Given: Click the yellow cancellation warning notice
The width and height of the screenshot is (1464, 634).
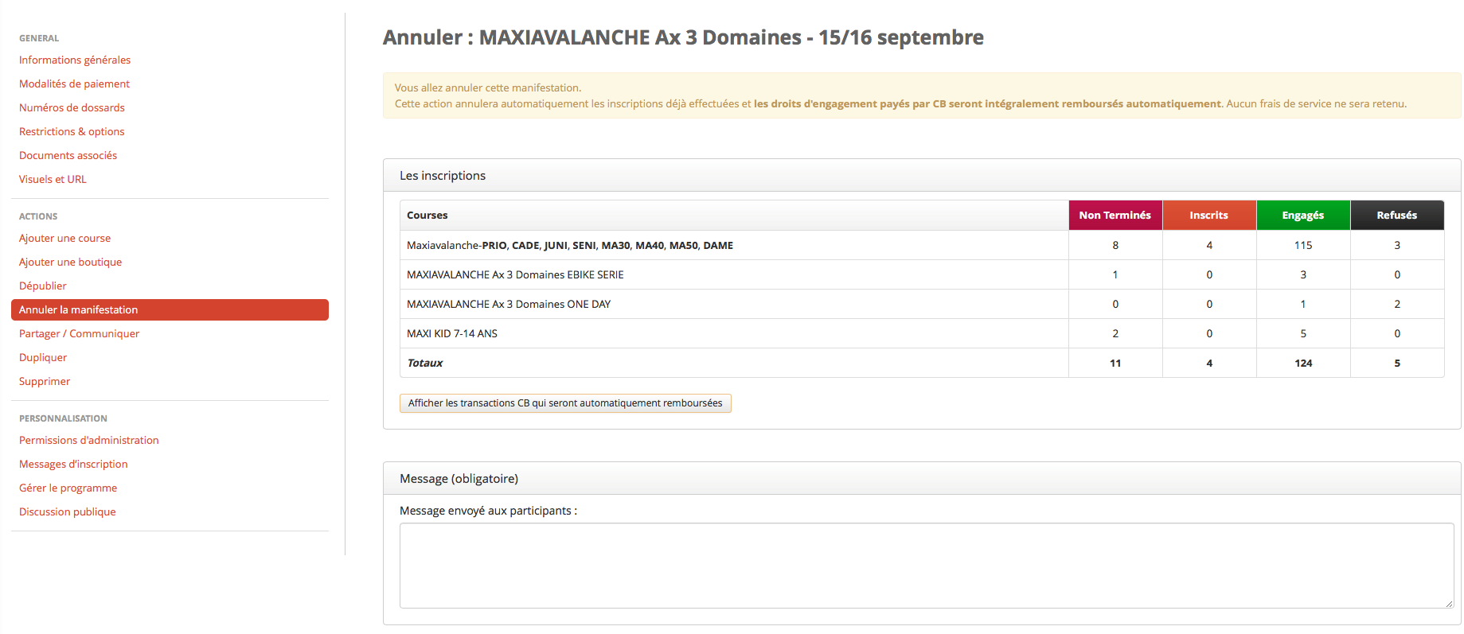Looking at the screenshot, I should pos(922,95).
